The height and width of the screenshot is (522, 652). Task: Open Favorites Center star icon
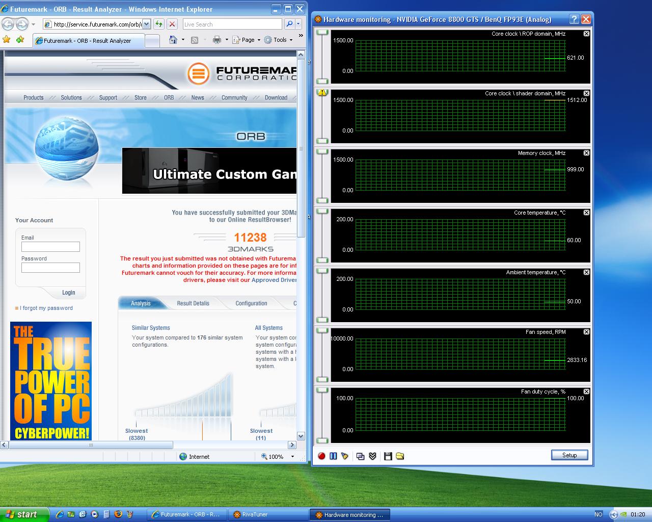point(7,39)
